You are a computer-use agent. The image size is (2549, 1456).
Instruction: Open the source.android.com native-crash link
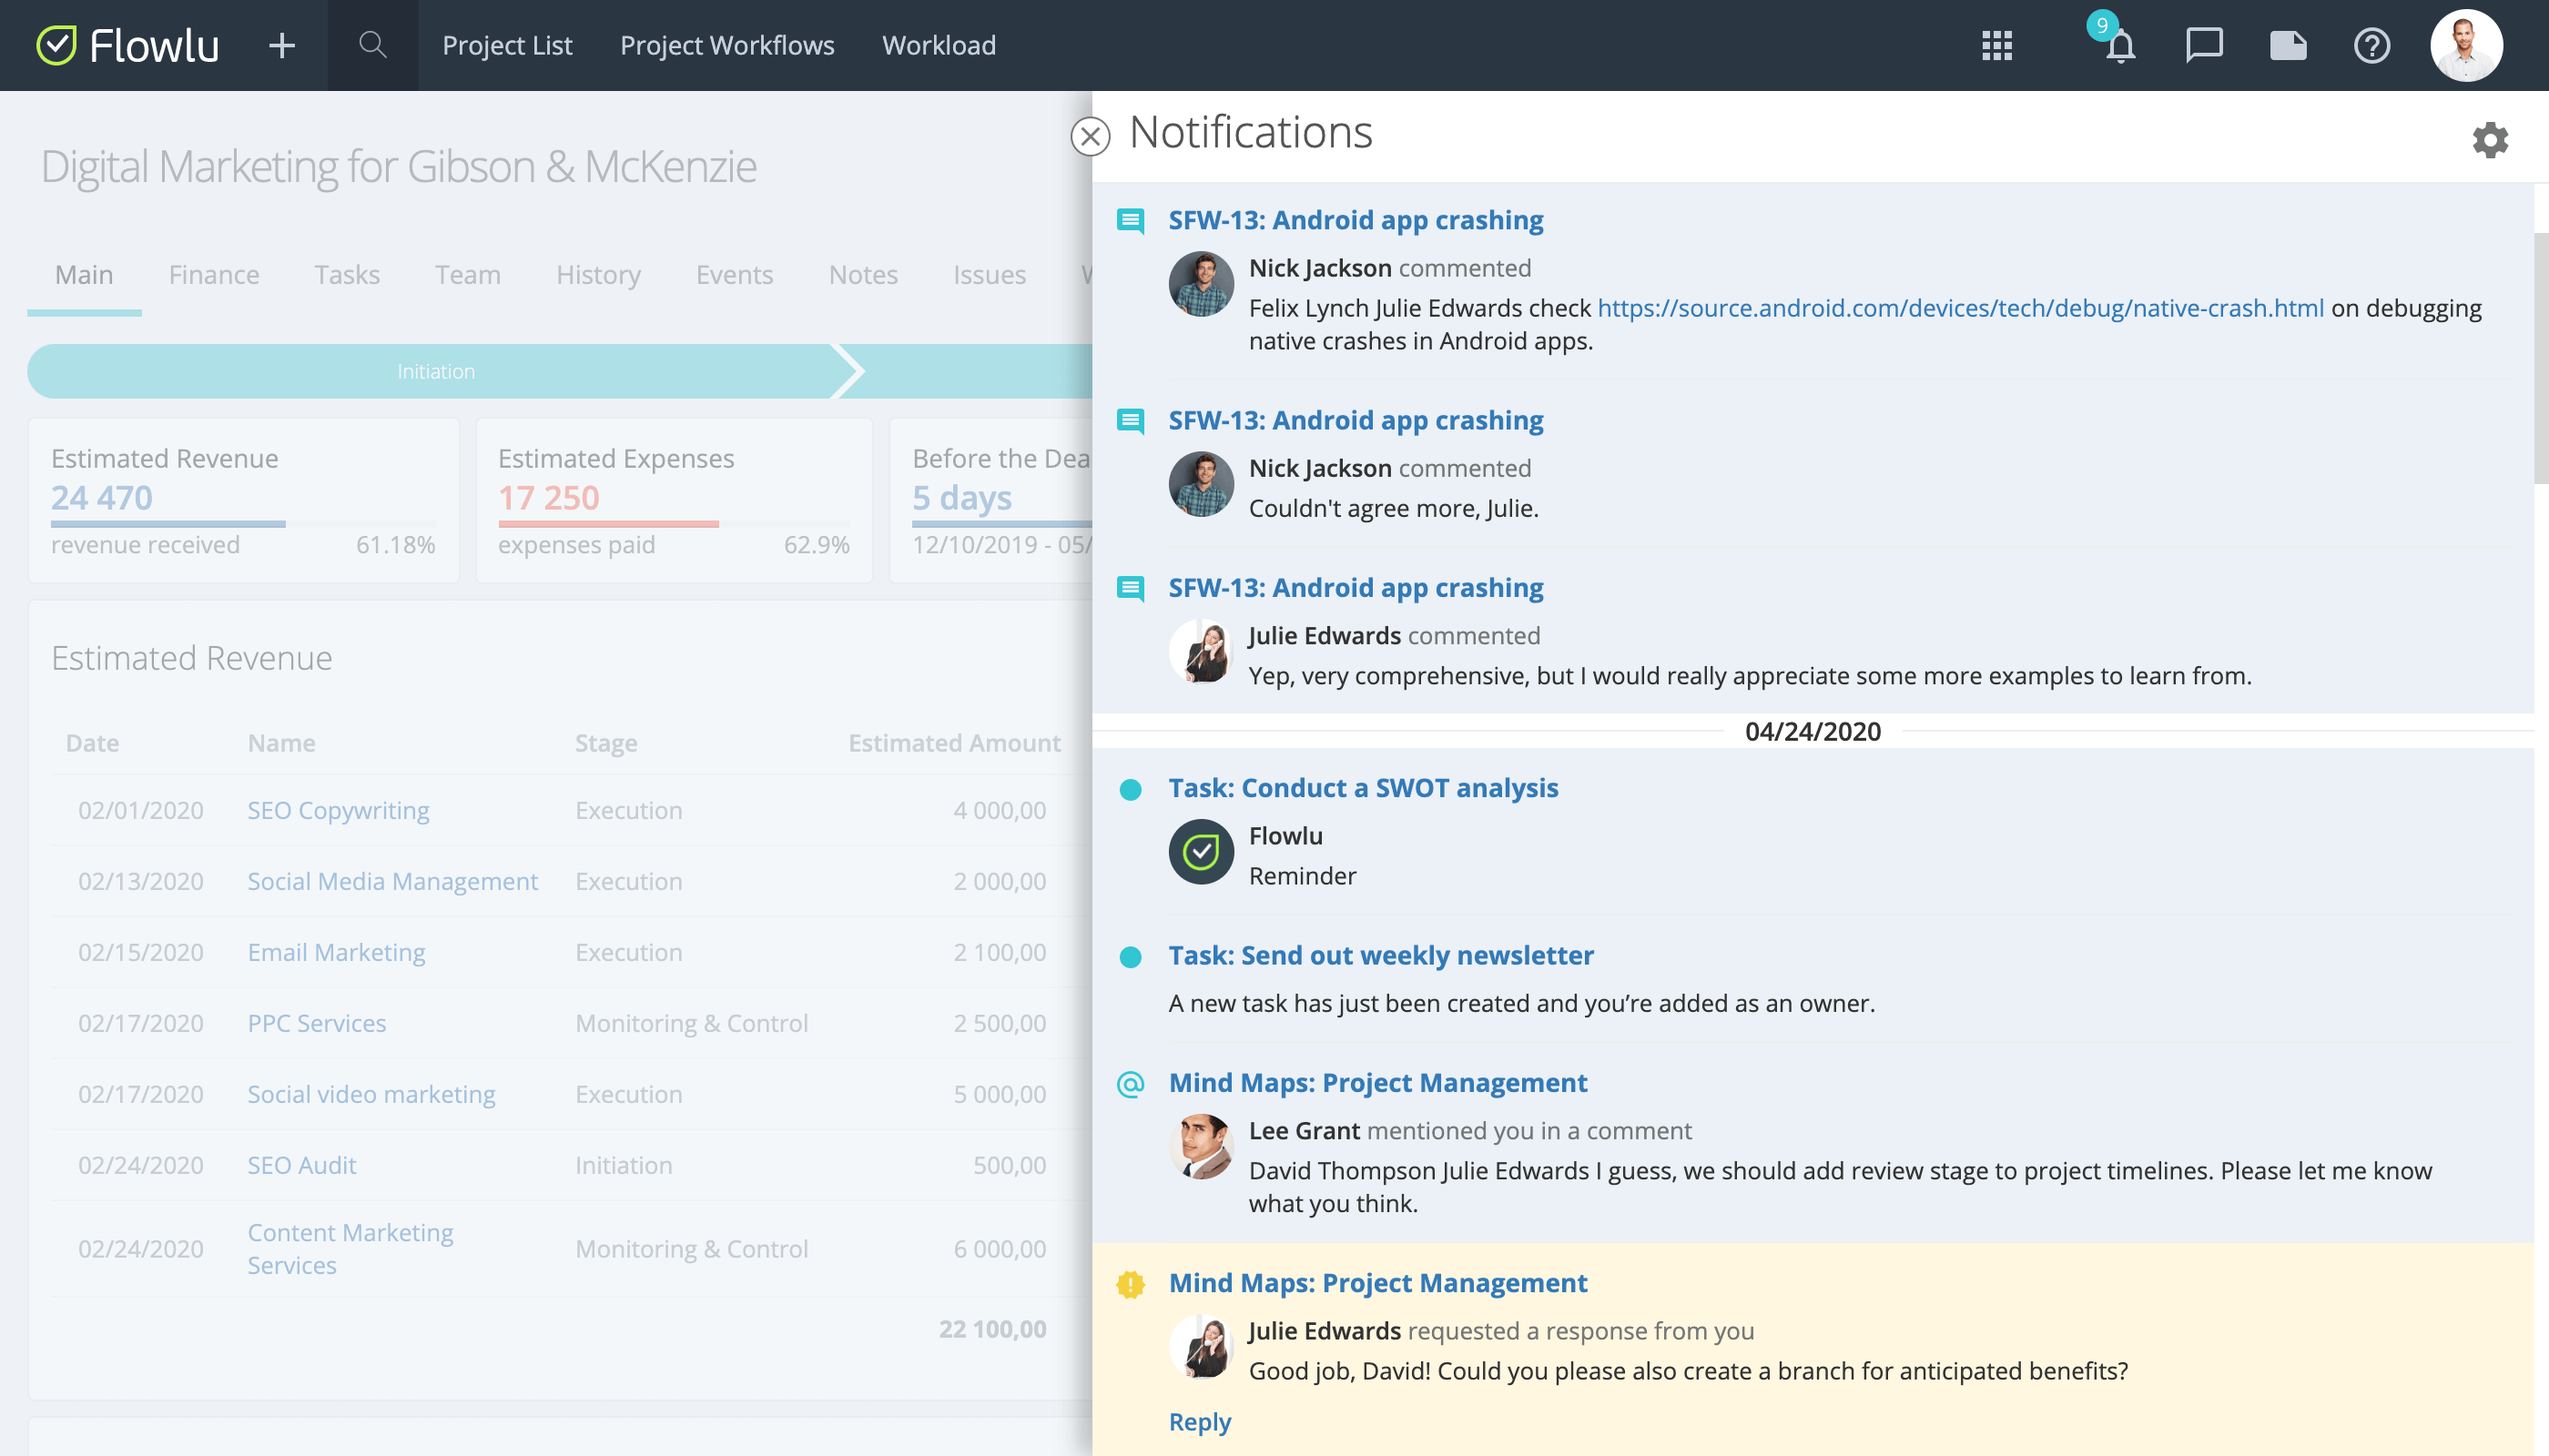(x=1961, y=308)
